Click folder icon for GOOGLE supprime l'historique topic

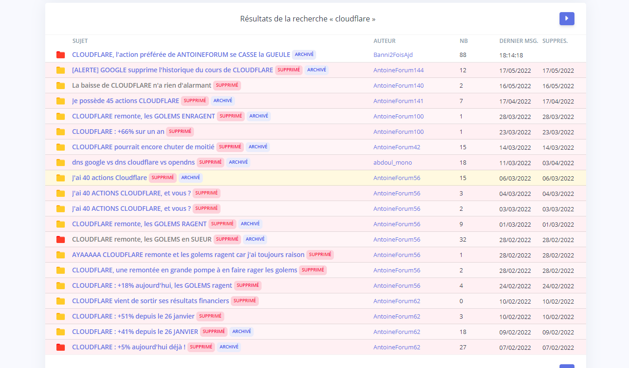[61, 70]
